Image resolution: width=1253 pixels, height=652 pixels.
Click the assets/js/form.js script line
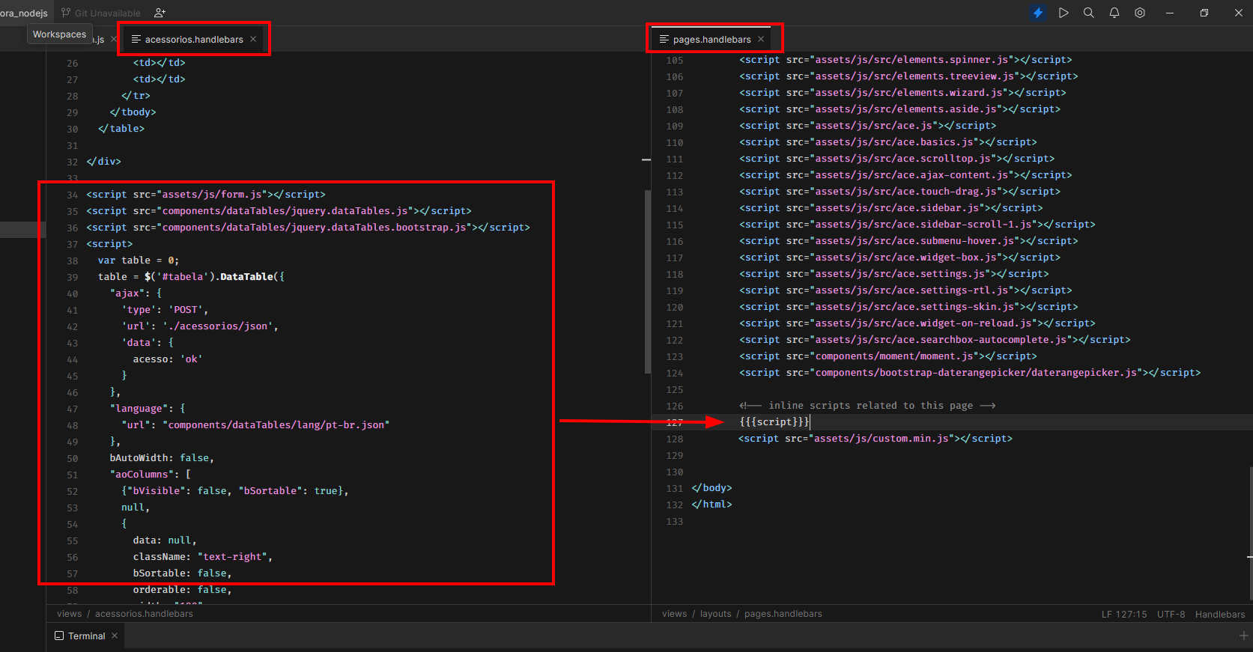(x=206, y=195)
